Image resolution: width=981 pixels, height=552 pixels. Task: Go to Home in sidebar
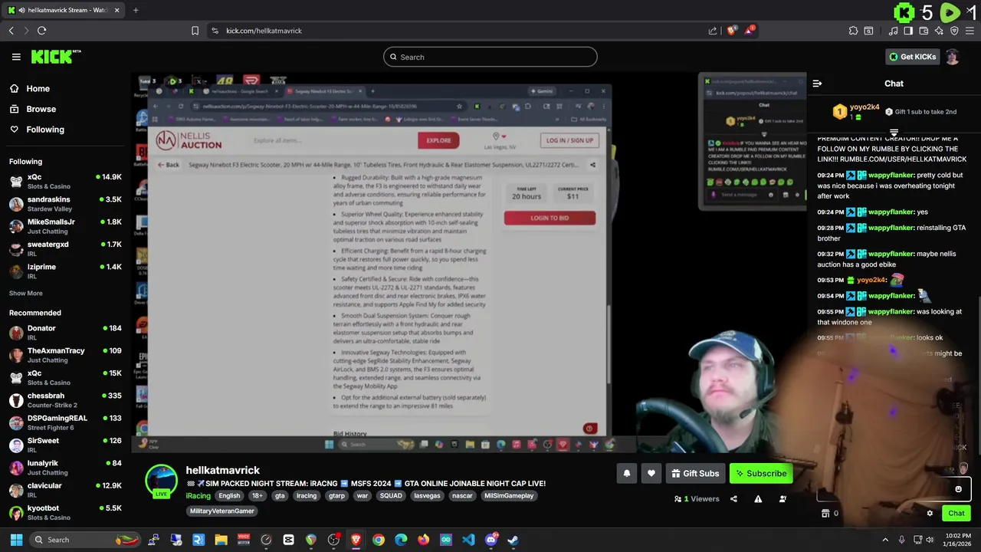38,89
